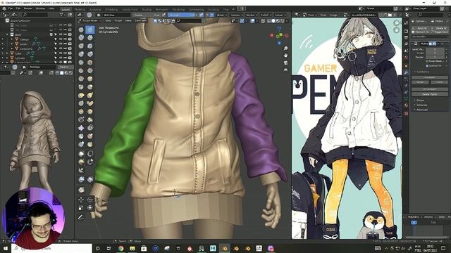Select the Draw sculpt brush
The width and height of the screenshot is (451, 253).
click(x=81, y=30)
